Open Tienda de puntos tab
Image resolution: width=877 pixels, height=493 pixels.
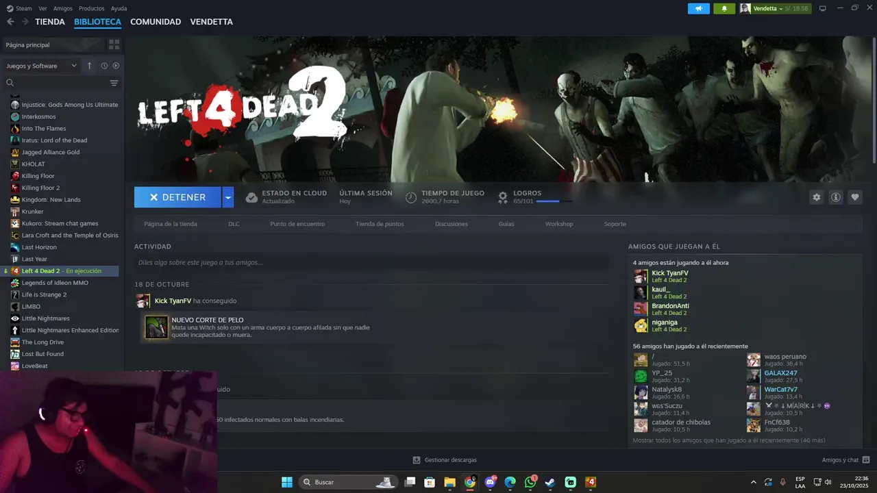click(x=380, y=224)
